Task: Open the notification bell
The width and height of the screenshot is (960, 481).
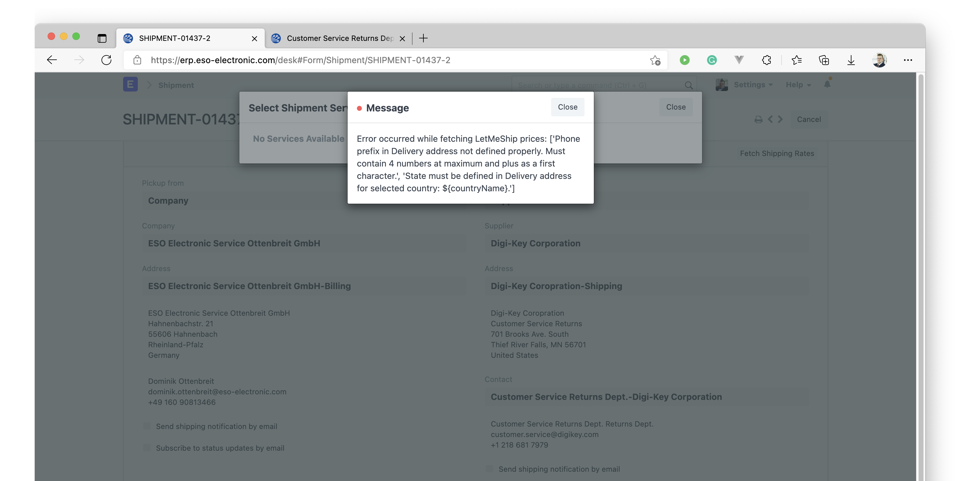Action: click(x=827, y=84)
